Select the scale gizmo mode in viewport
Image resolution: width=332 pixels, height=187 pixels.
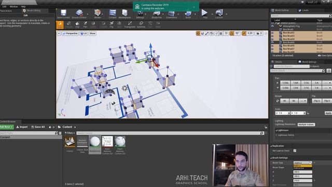coord(207,33)
